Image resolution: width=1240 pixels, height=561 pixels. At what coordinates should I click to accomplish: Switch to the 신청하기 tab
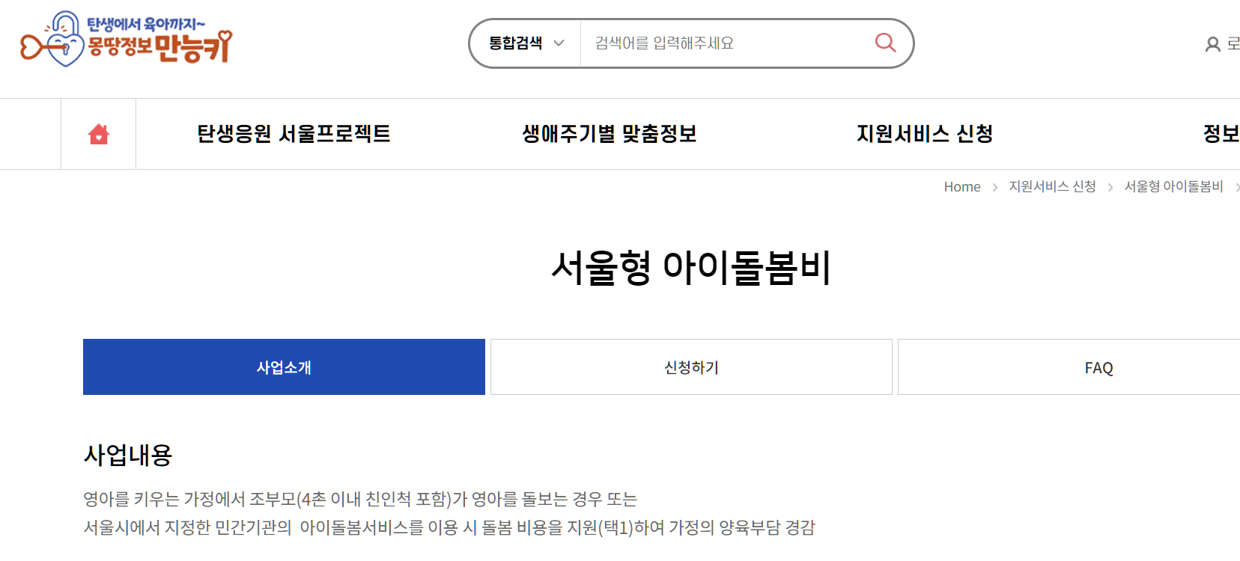click(690, 367)
